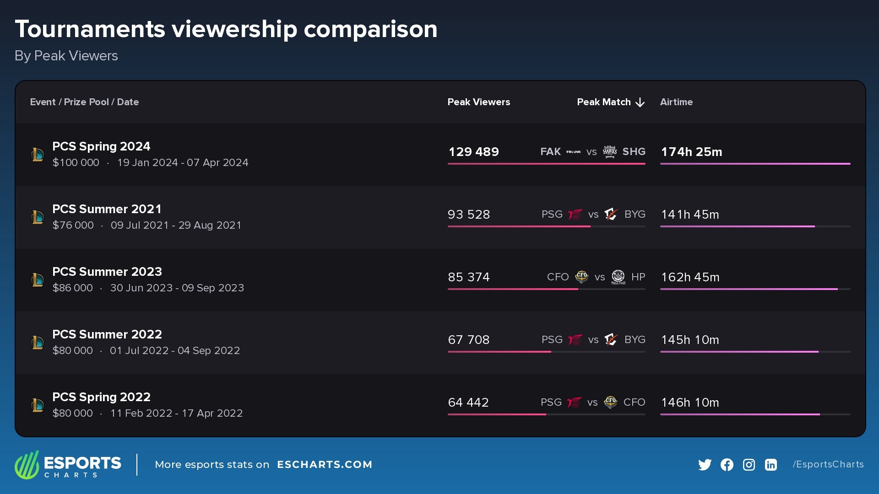
Task: Click the peak viewers value 85 374
Action: (469, 277)
